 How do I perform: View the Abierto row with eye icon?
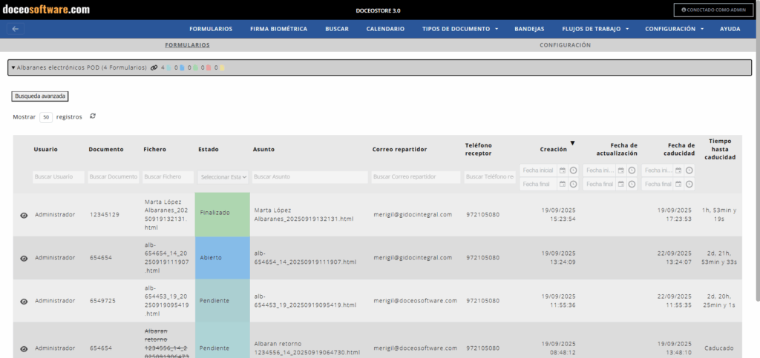[x=24, y=258]
